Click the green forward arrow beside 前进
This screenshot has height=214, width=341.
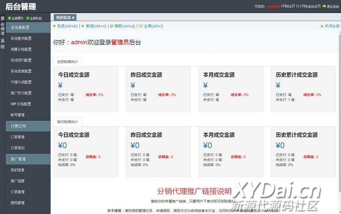tap(83, 26)
